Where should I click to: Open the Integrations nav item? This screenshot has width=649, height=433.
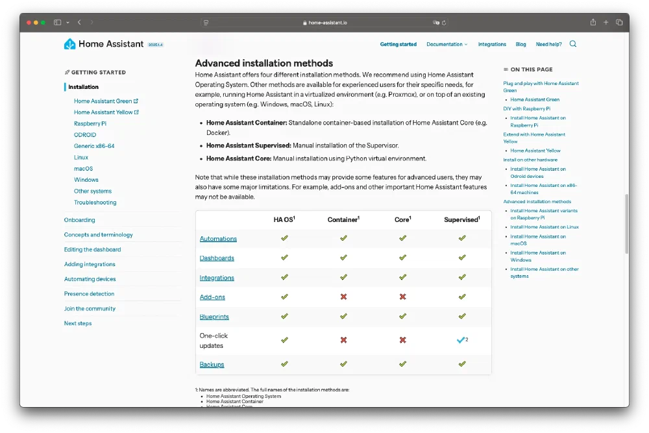[492, 44]
